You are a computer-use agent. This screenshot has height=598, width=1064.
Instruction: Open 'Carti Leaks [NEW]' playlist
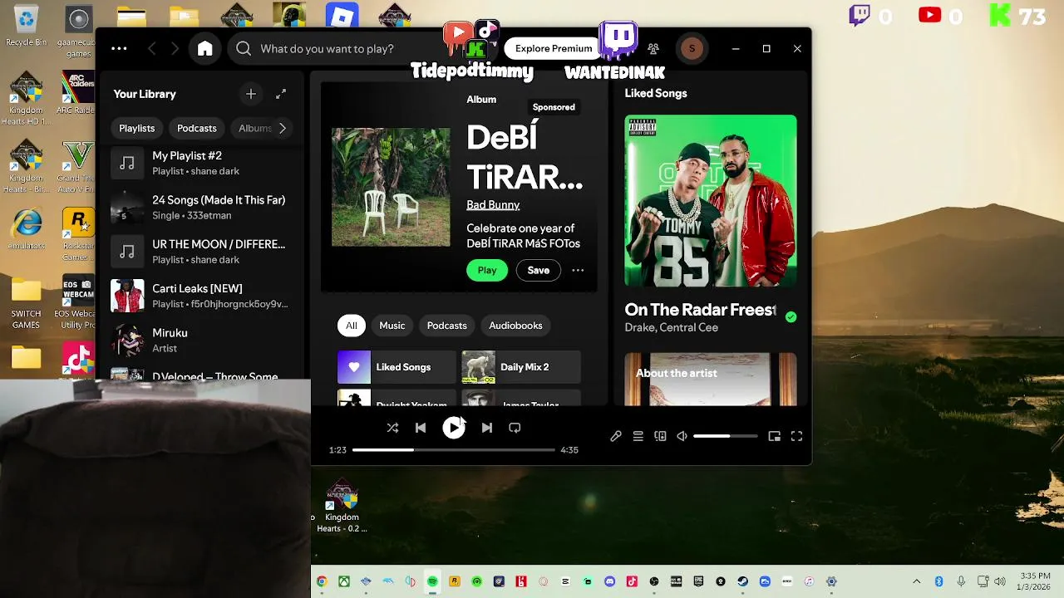pyautogui.click(x=200, y=296)
